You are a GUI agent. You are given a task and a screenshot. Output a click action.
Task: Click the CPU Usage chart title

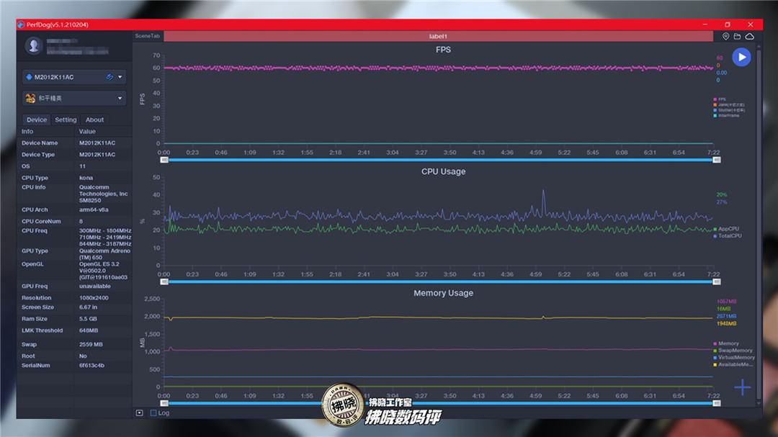click(443, 171)
